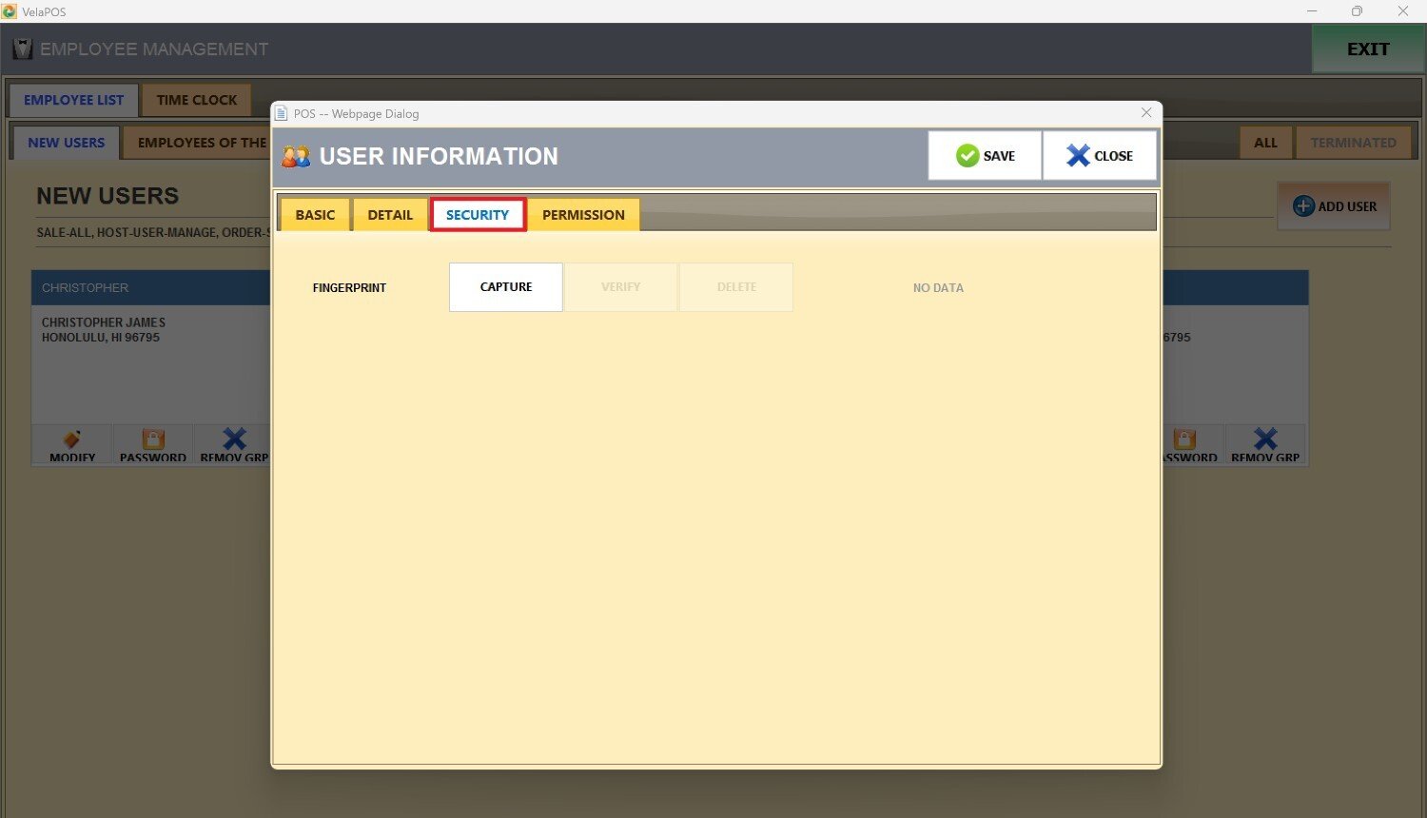Switch to the Time Clock tab
The width and height of the screenshot is (1427, 818).
(x=197, y=100)
